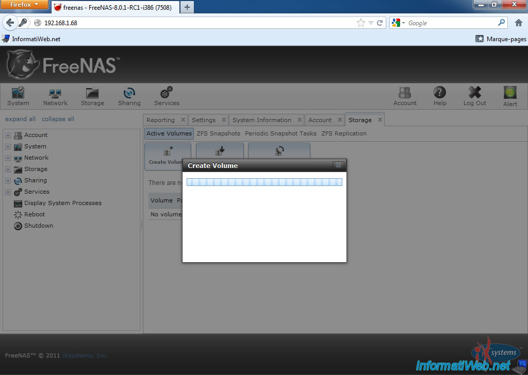Screen dimensions: 528x375
Task: Expand the Services tree node
Action: [7, 192]
